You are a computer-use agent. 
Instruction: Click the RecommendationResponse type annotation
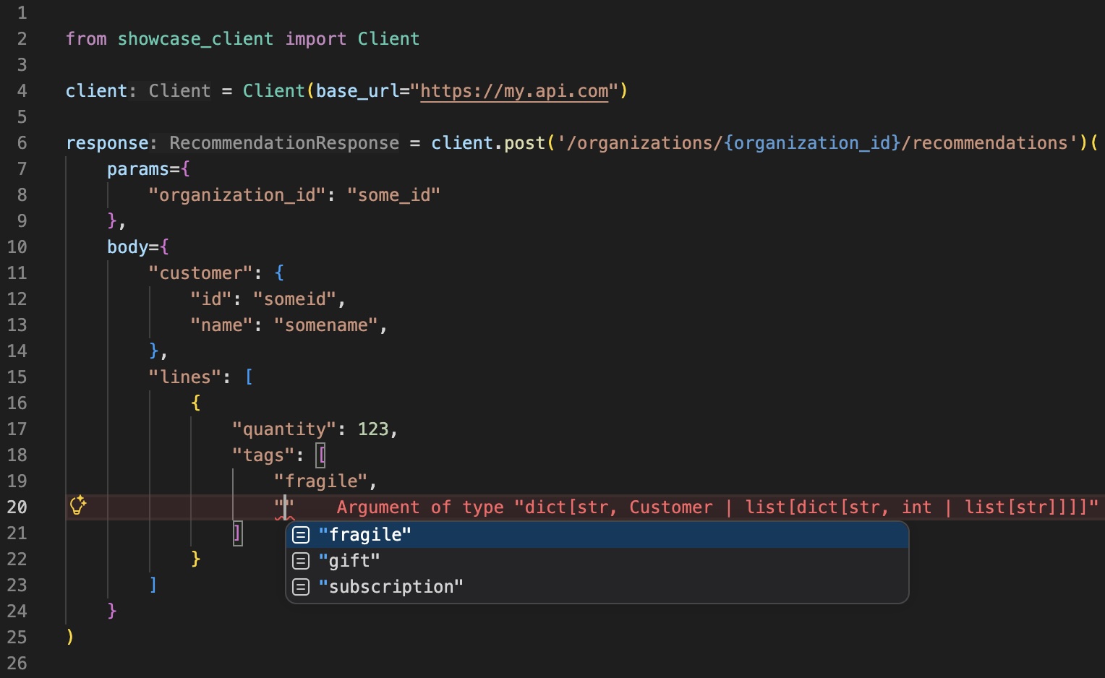click(x=284, y=143)
